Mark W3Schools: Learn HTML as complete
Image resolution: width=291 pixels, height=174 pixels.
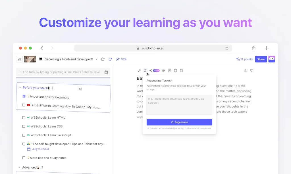(x=24, y=117)
